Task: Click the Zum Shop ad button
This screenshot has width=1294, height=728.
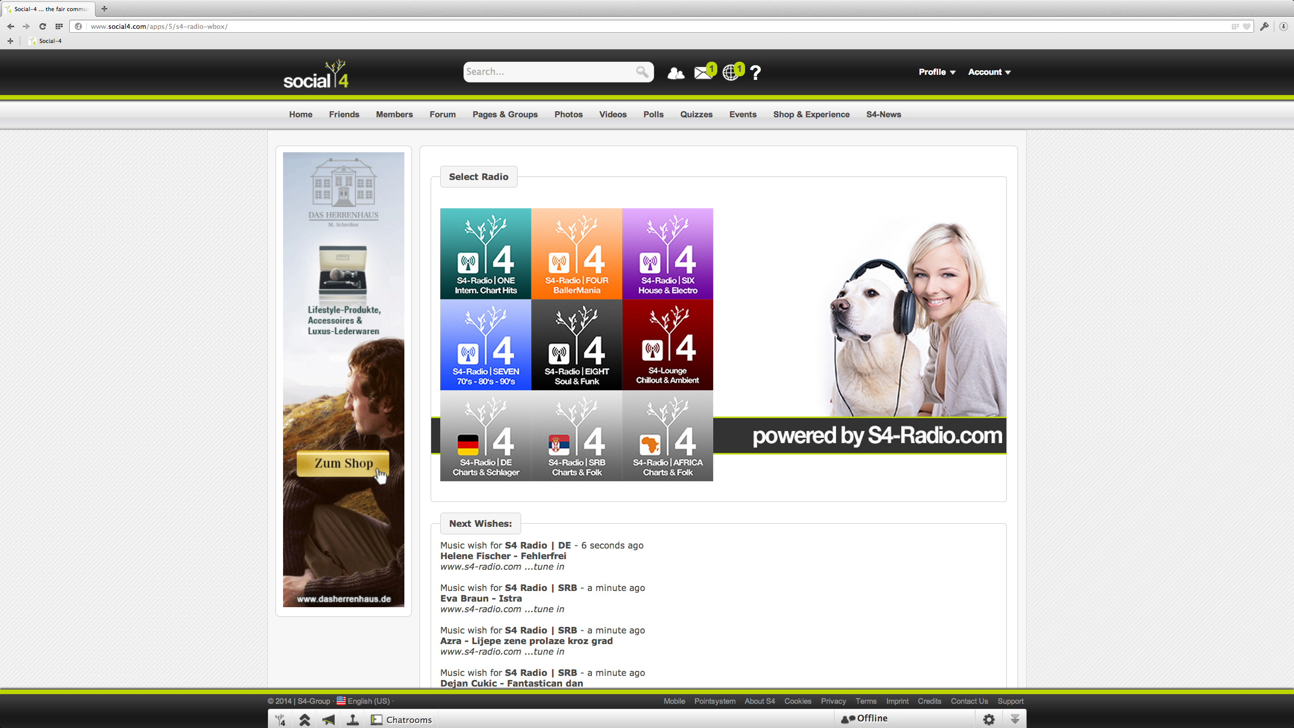Action: pyautogui.click(x=343, y=464)
